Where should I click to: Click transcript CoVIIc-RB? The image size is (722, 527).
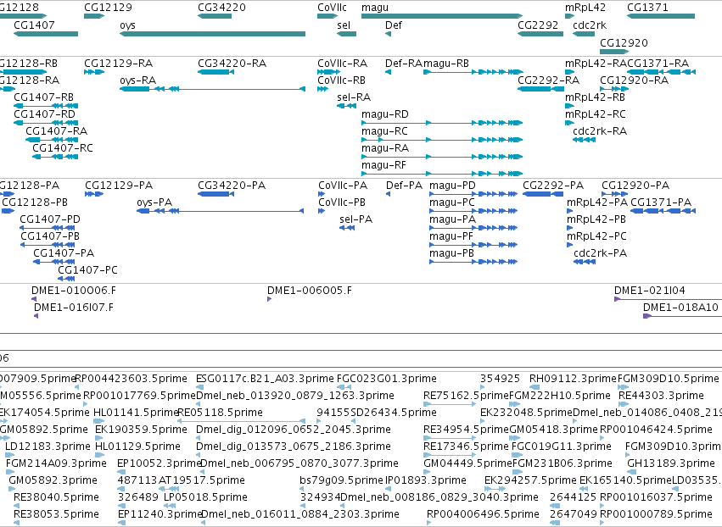(322, 89)
